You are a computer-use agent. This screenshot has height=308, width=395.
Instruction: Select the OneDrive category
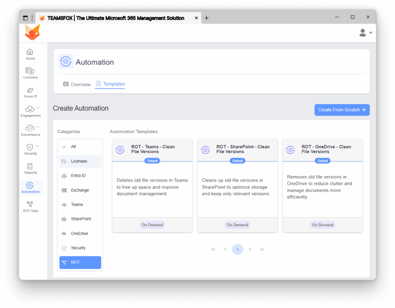coord(80,234)
